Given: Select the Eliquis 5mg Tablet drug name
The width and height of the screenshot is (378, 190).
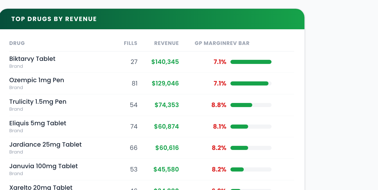Looking at the screenshot, I should pyautogui.click(x=38, y=123).
